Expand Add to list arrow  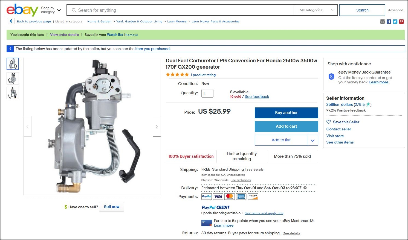[x=312, y=140]
